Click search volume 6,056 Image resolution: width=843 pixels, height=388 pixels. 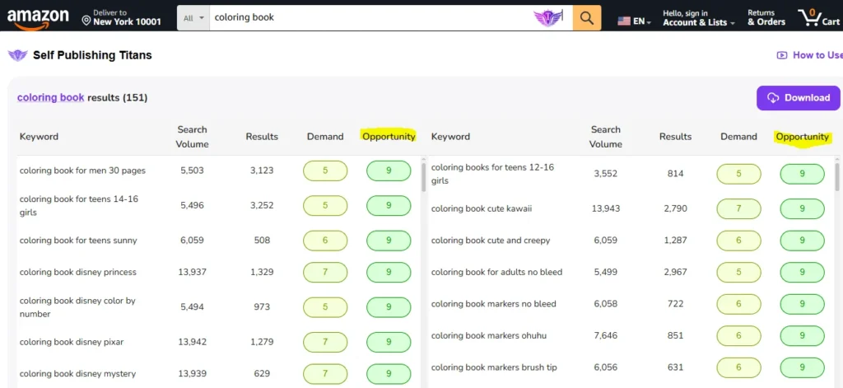(x=606, y=367)
